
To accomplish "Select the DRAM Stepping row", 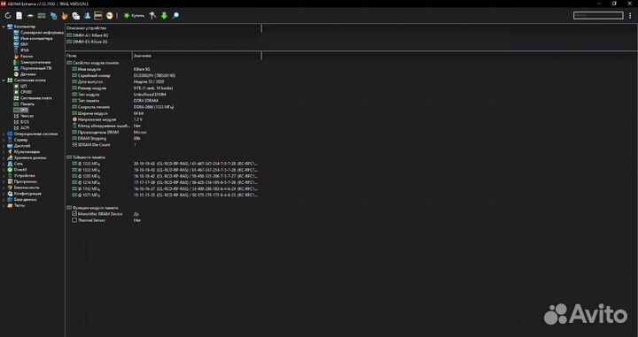I will tap(163, 139).
